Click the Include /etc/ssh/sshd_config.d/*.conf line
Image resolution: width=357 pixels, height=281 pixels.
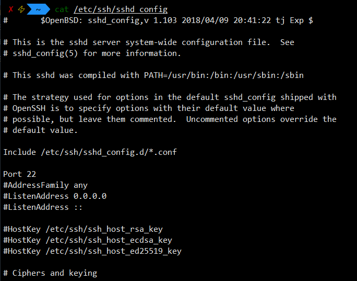(x=90, y=152)
